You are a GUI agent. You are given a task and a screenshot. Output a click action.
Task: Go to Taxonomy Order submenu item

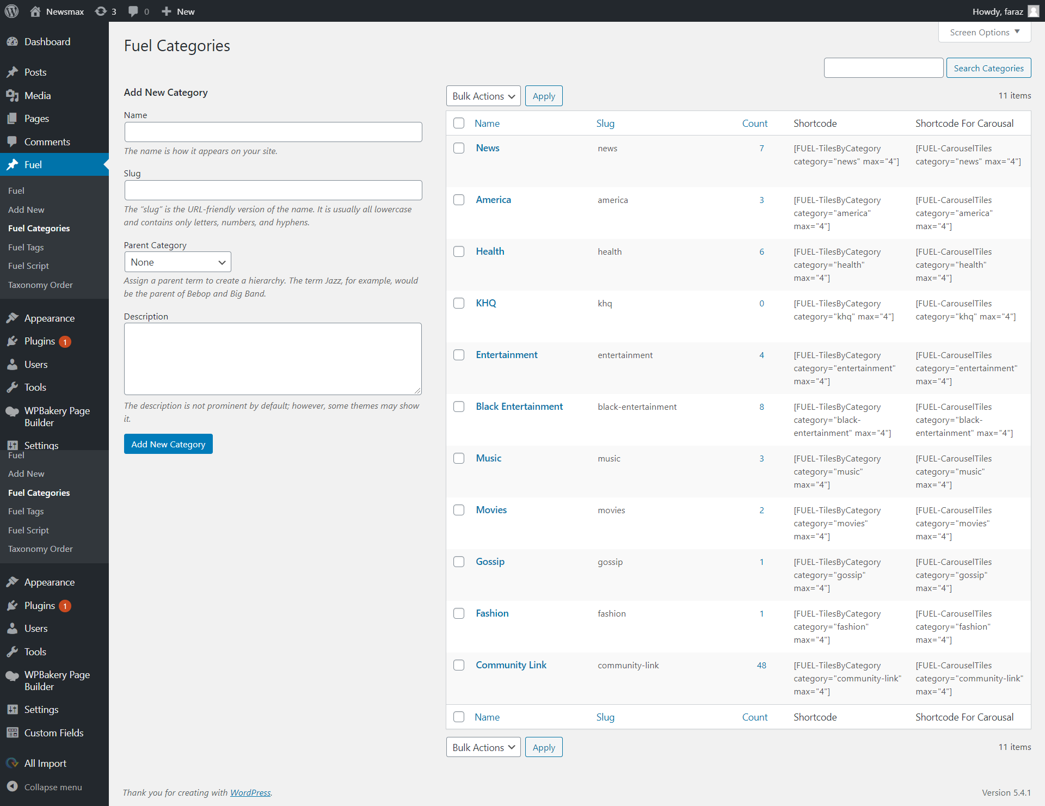[40, 285]
